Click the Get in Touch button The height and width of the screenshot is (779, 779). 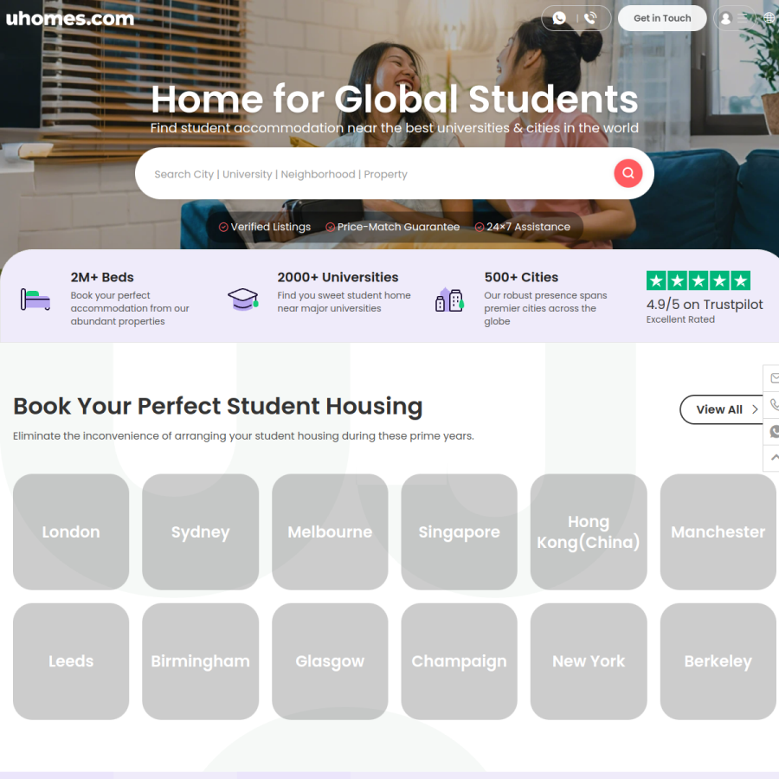pyautogui.click(x=662, y=18)
